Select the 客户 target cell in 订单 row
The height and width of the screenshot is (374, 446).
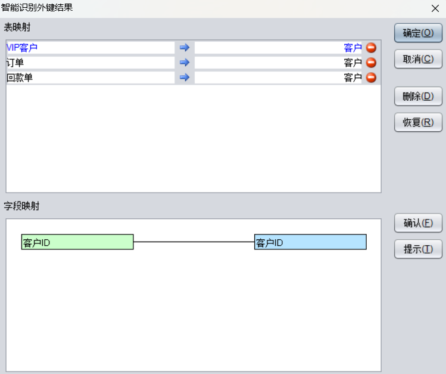[278, 63]
